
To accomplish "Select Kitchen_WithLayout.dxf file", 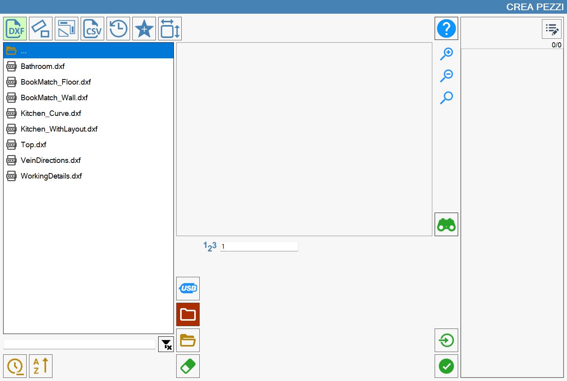I will click(88, 129).
